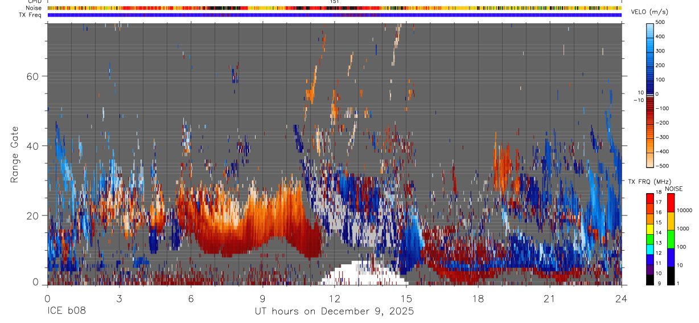Click the hour 24 x-axis tick label

(622, 298)
